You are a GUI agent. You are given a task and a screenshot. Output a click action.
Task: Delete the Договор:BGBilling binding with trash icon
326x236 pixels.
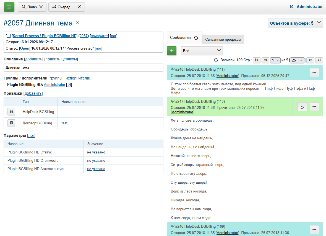point(11,123)
